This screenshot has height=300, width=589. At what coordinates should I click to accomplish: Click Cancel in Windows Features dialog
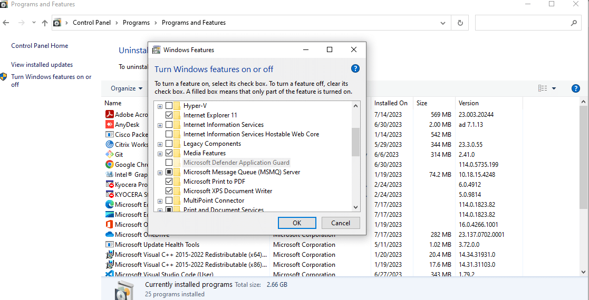point(341,223)
